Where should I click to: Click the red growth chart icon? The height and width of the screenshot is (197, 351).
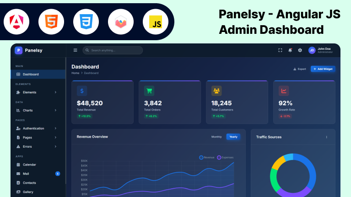(x=284, y=91)
